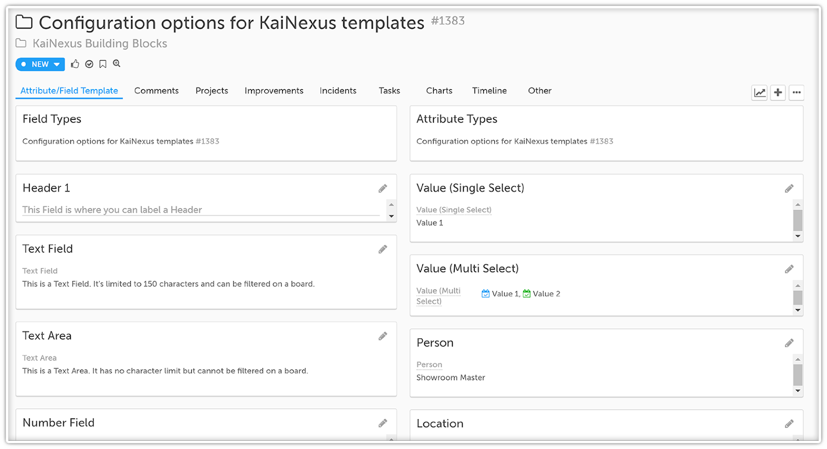
Task: Open the Tasks tab
Action: (x=389, y=91)
